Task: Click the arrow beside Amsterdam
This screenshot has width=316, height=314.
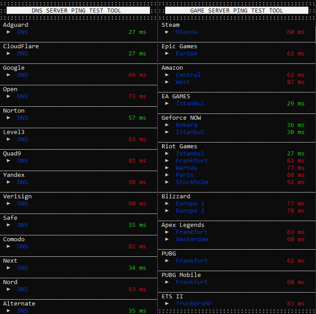Action: coord(167,239)
